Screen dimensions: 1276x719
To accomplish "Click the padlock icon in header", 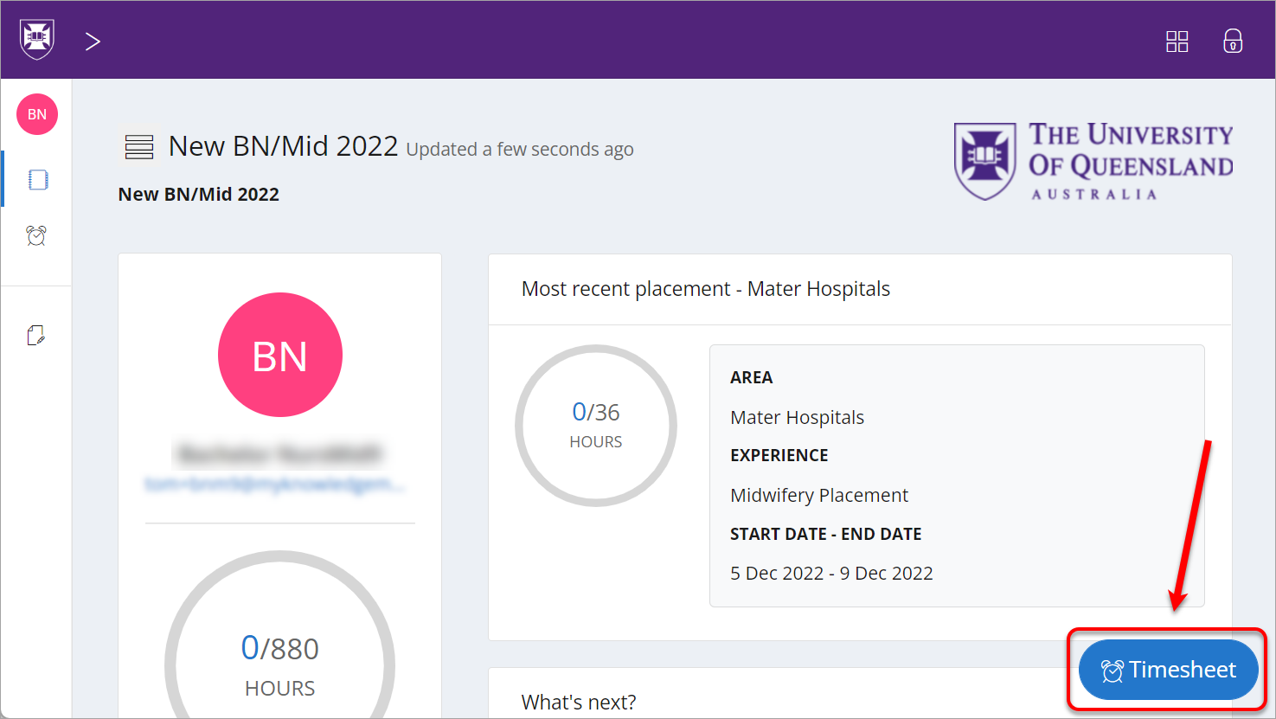I will 1233,41.
